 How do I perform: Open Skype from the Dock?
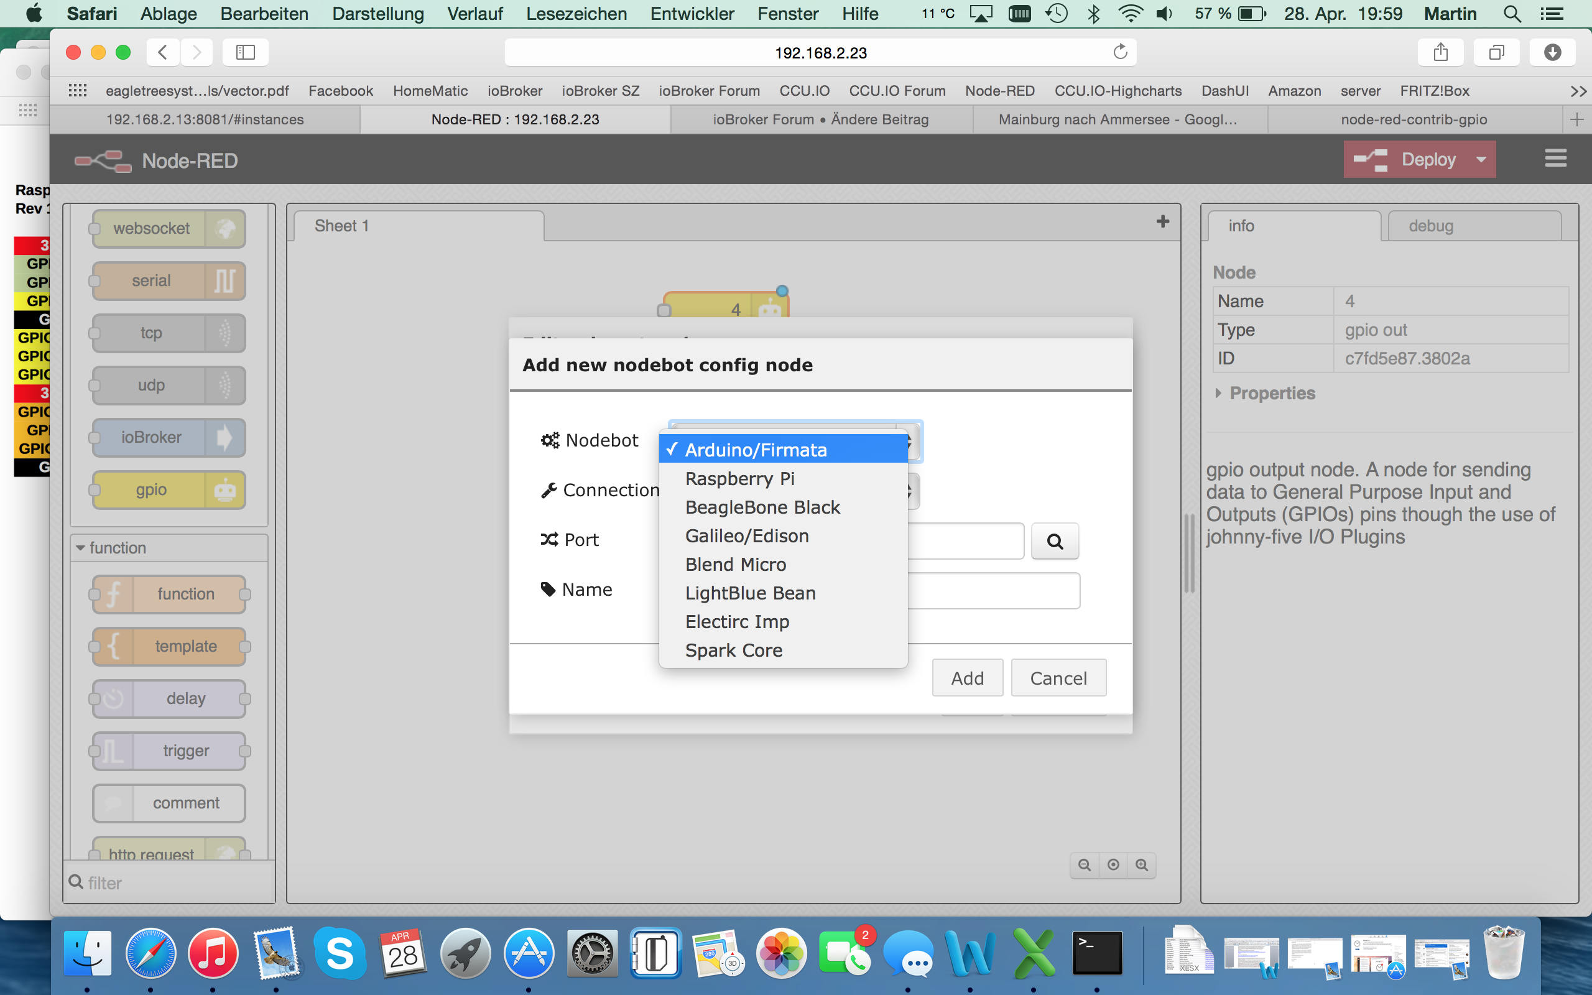[340, 953]
